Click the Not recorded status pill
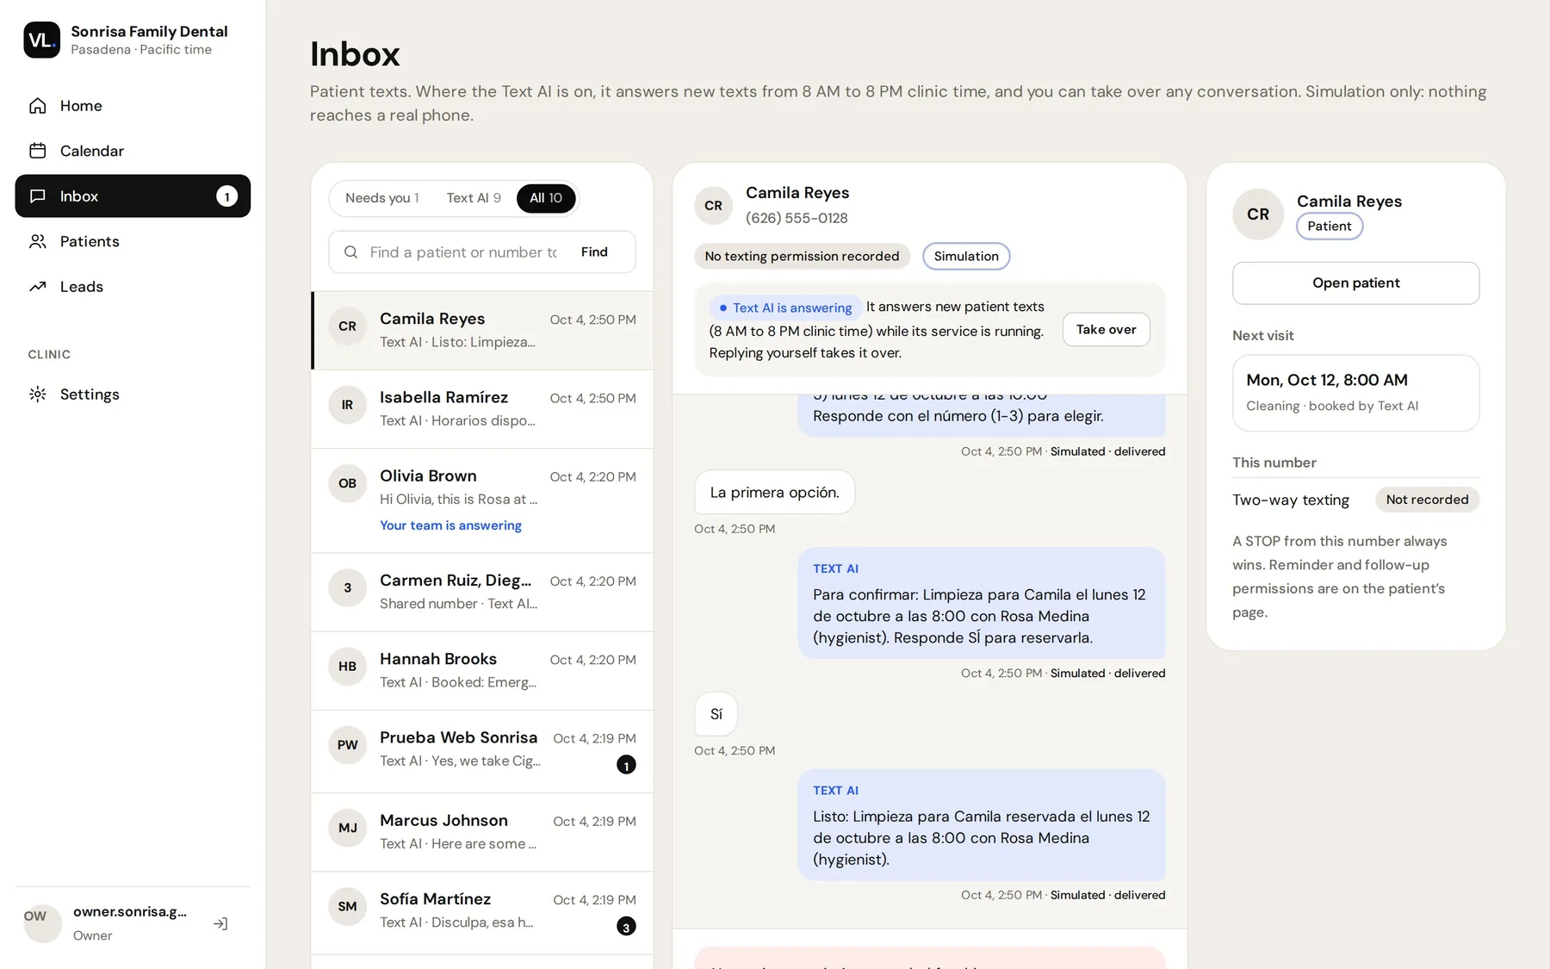 (x=1427, y=500)
